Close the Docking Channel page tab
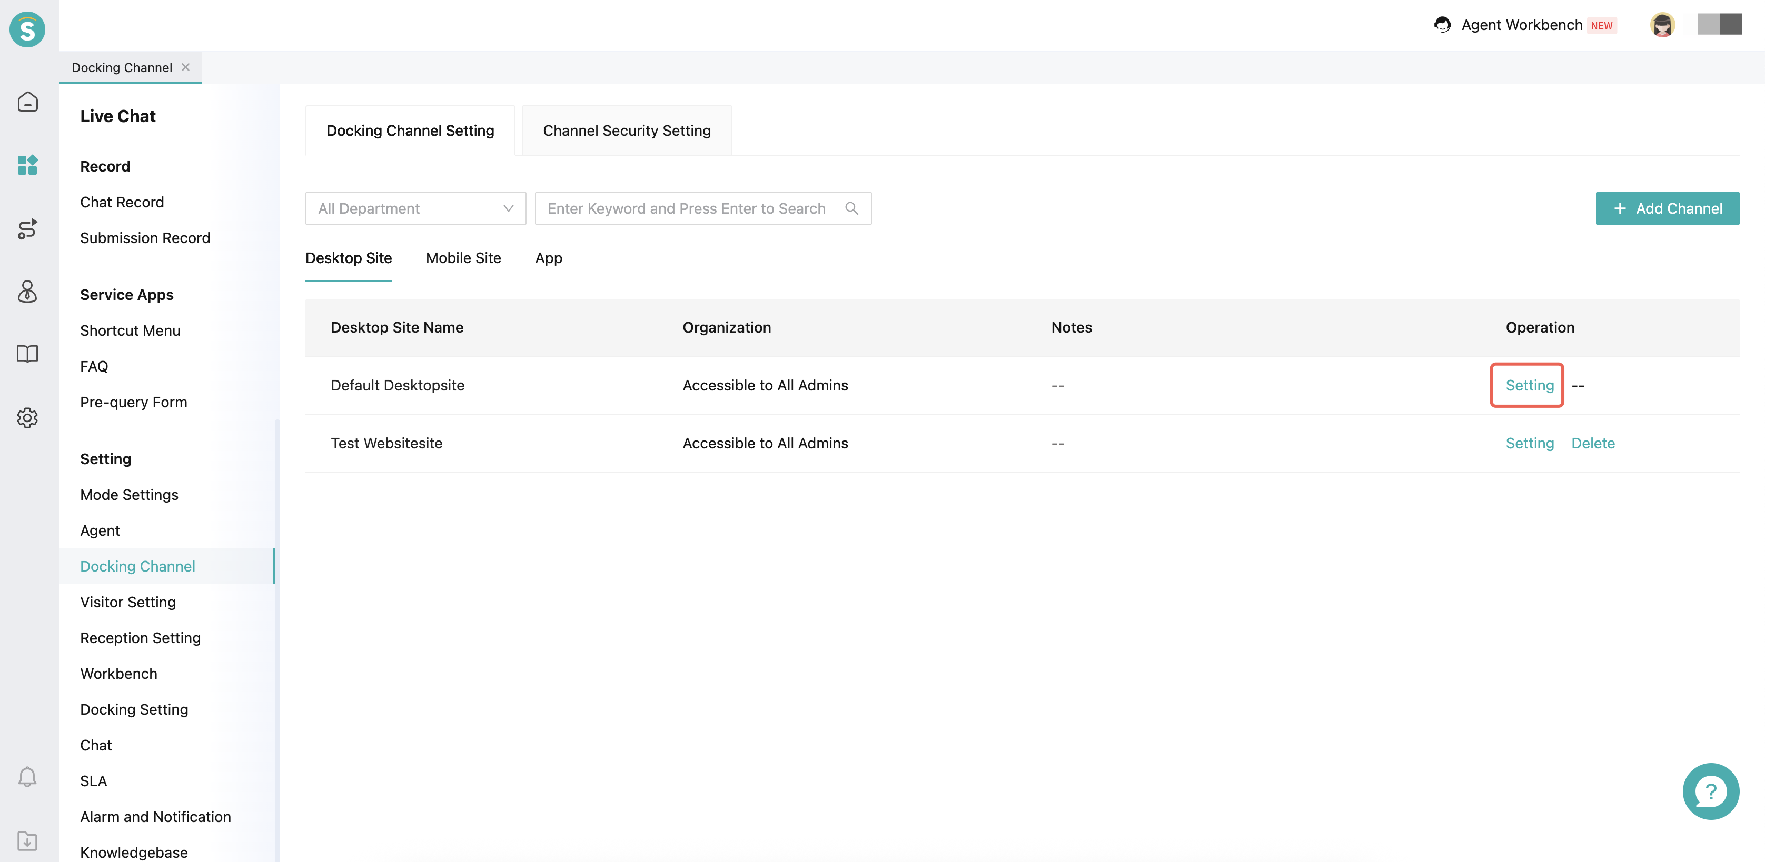1765x862 pixels. tap(186, 67)
